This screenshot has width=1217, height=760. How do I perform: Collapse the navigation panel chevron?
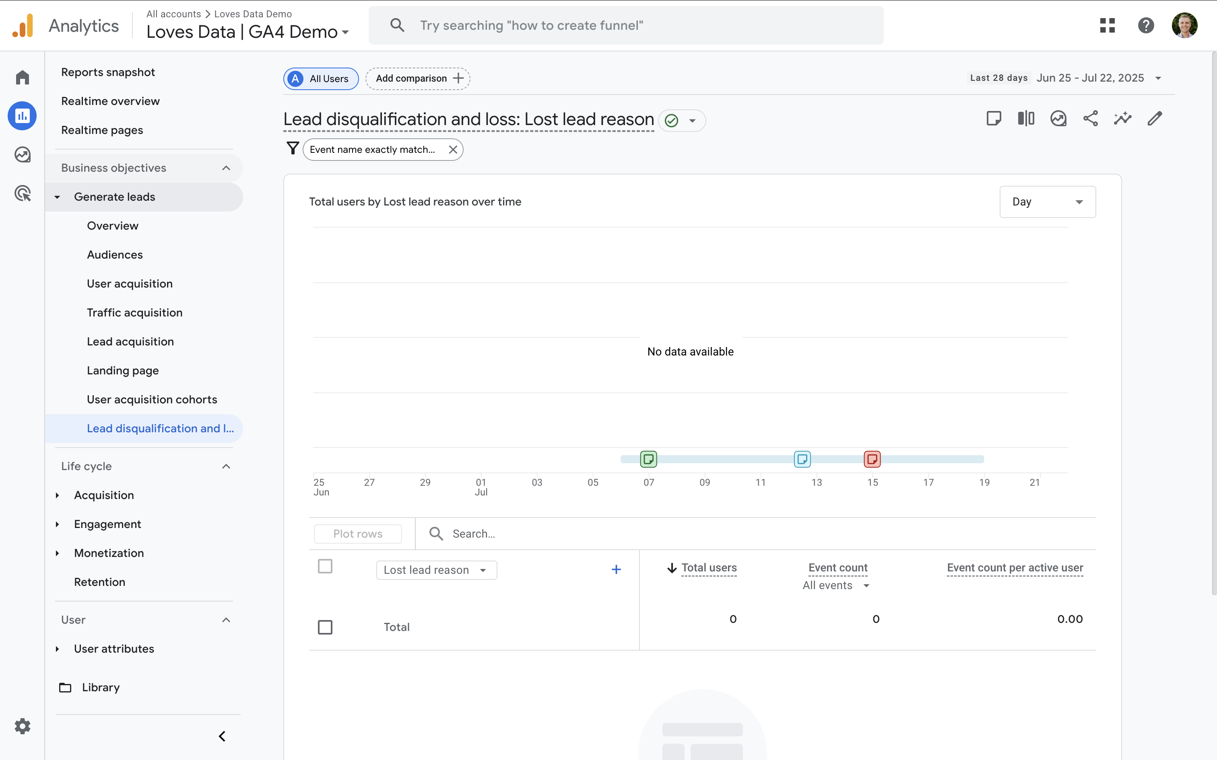pyautogui.click(x=222, y=736)
